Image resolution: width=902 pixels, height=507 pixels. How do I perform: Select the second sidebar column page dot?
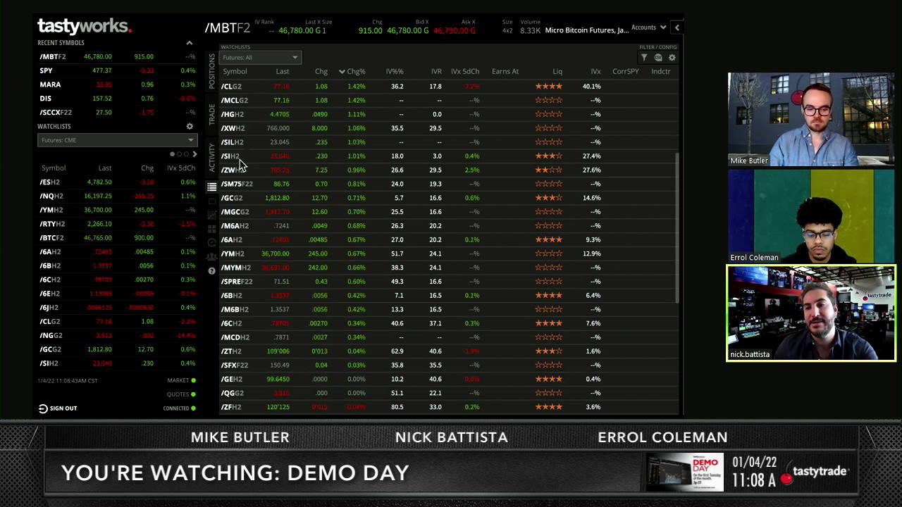[x=179, y=154]
